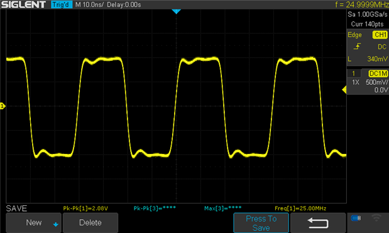The height and width of the screenshot is (233, 389).
Task: Click the DC1M coupling badge
Action: point(378,73)
